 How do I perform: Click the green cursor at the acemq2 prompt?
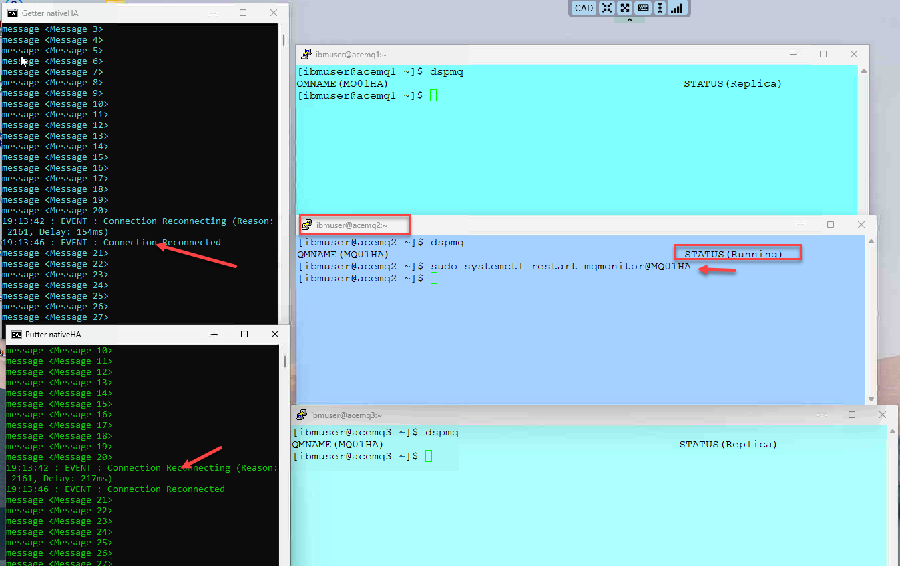pyautogui.click(x=434, y=278)
